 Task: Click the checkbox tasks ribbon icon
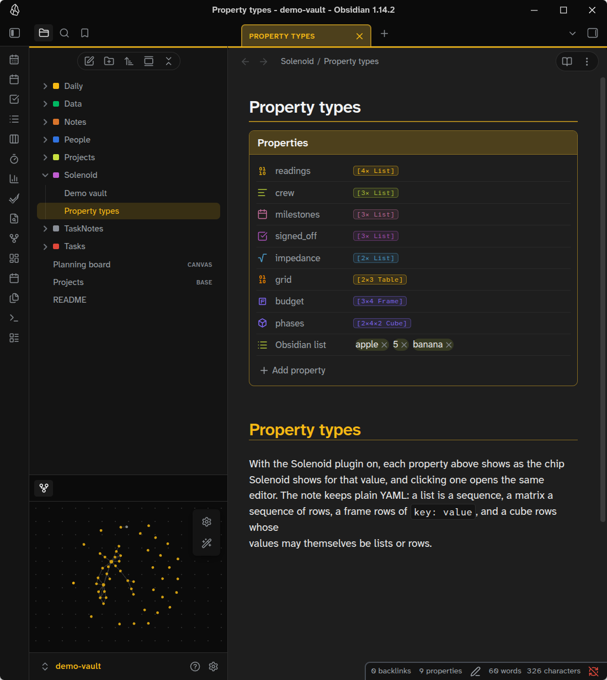[x=14, y=99]
